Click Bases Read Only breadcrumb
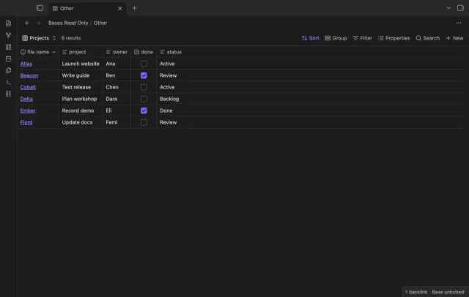The width and height of the screenshot is (469, 297). coord(68,23)
